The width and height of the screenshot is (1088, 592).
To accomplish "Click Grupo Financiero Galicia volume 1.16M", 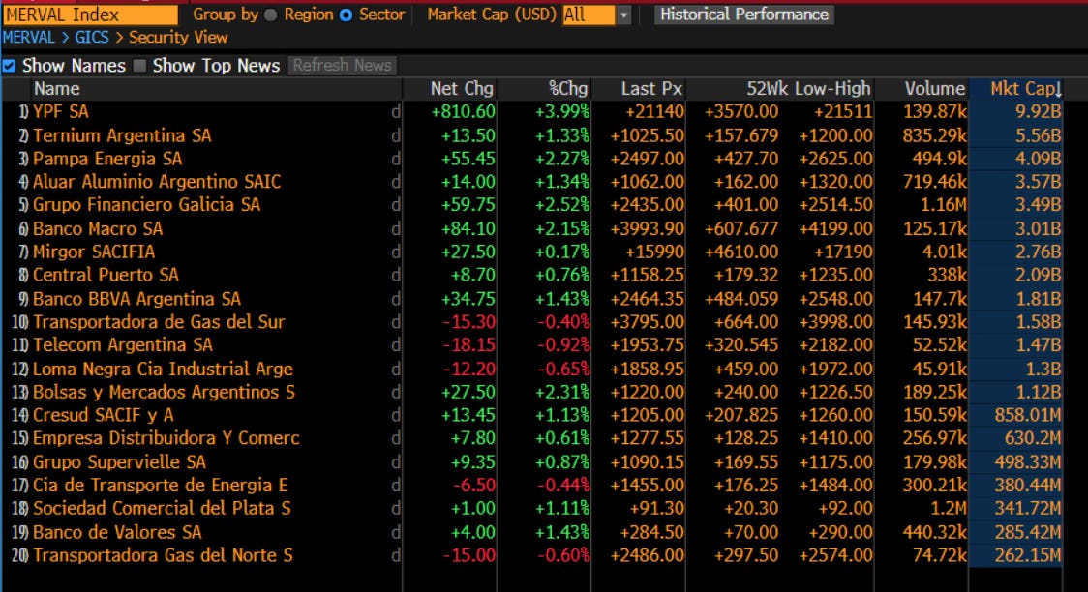I will click(943, 205).
